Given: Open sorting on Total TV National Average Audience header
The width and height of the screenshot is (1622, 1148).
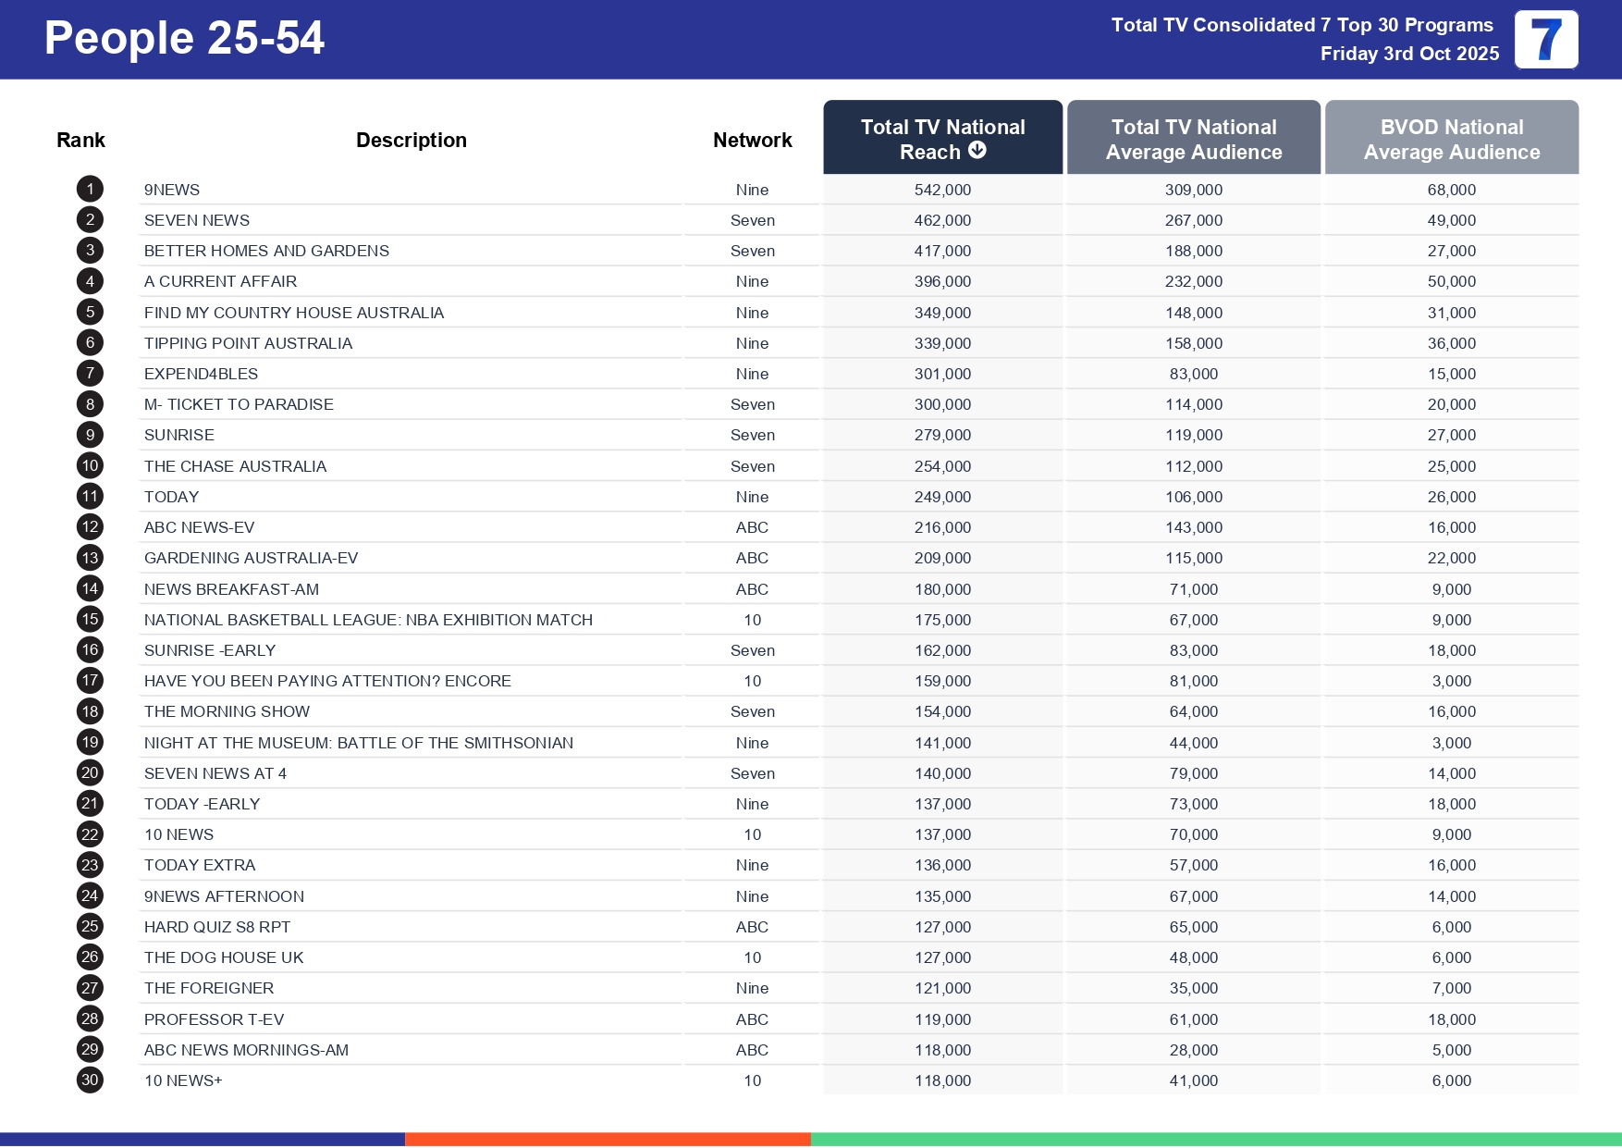Looking at the screenshot, I should click(x=1193, y=138).
